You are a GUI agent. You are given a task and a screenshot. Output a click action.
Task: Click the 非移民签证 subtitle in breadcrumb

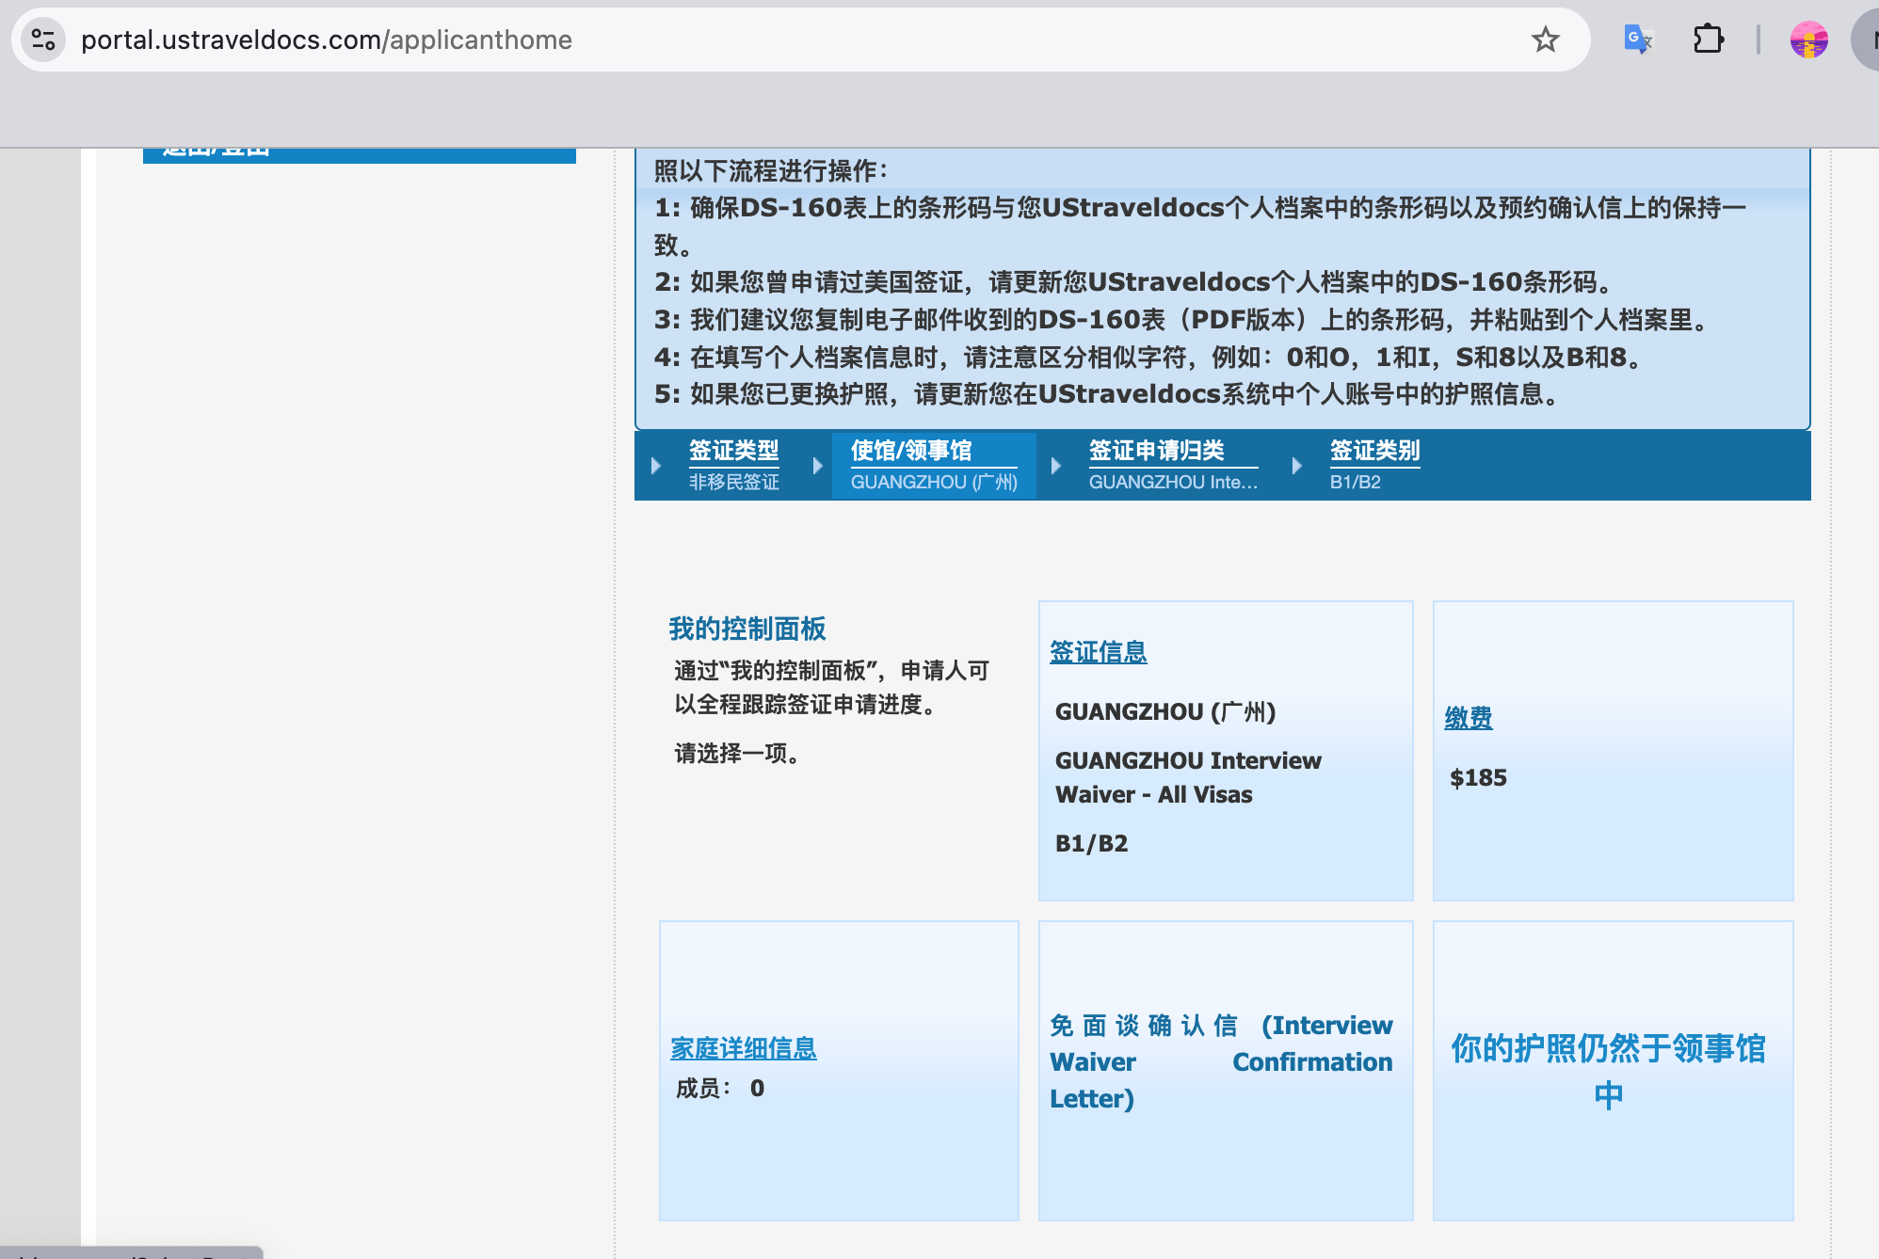pyautogui.click(x=734, y=482)
